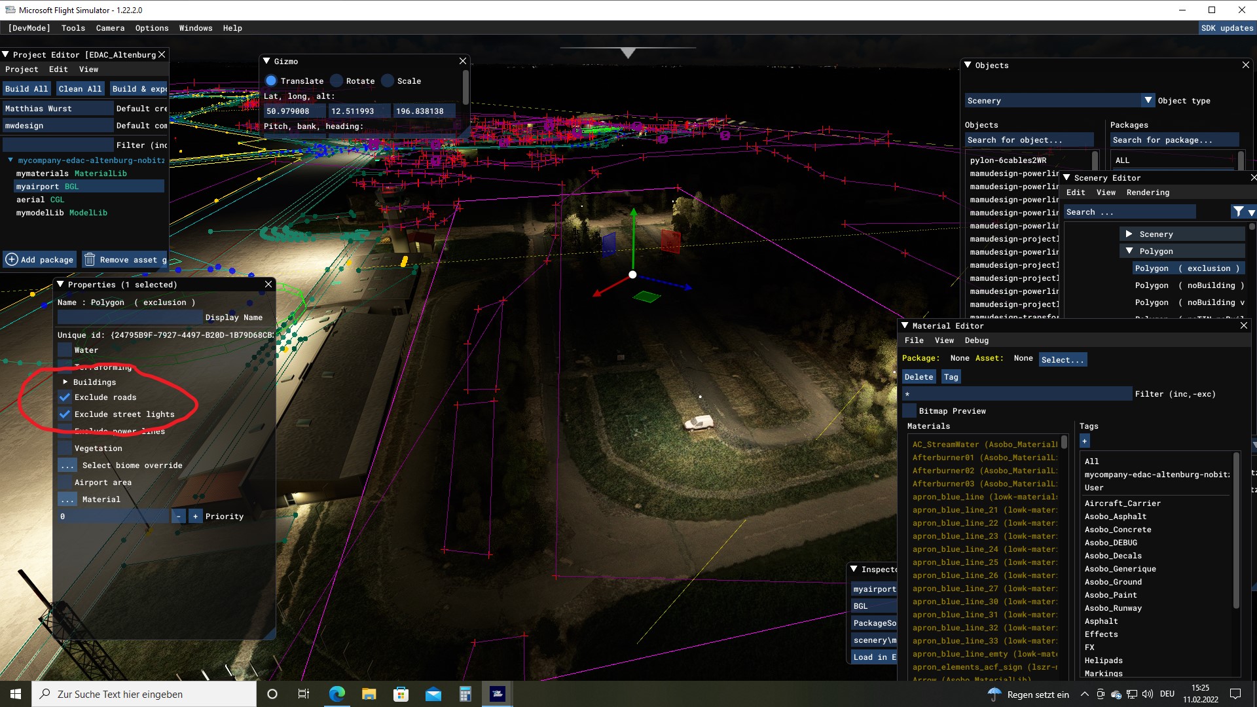
Task: Close the Properties window
Action: point(268,284)
